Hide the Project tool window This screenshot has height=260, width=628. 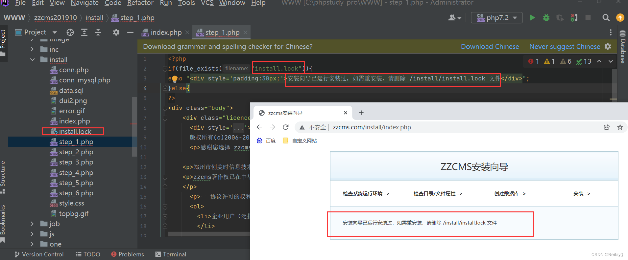click(x=130, y=32)
